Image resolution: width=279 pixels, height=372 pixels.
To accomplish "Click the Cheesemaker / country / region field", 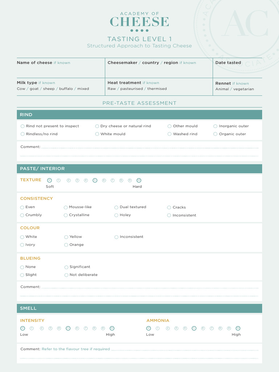I will 159,68.
